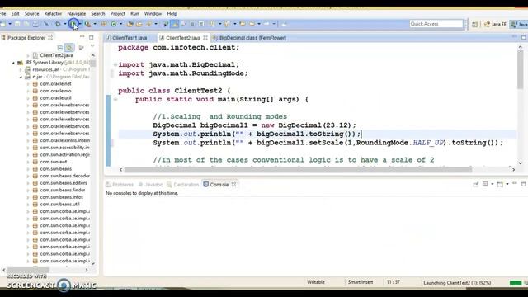Viewport: 528px width, 297px height.
Task: Select com.oracle.nio package in tree
Action: [x=55, y=91]
